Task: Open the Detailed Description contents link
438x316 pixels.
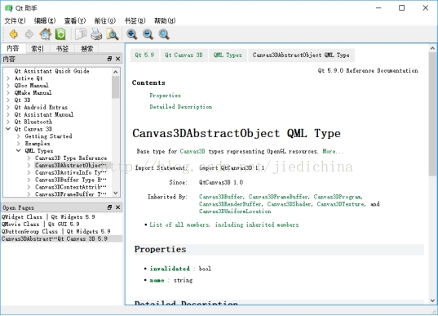Action: point(181,107)
